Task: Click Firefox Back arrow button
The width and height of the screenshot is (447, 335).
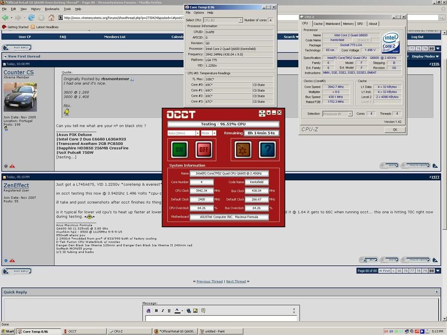Action: click(x=5, y=18)
